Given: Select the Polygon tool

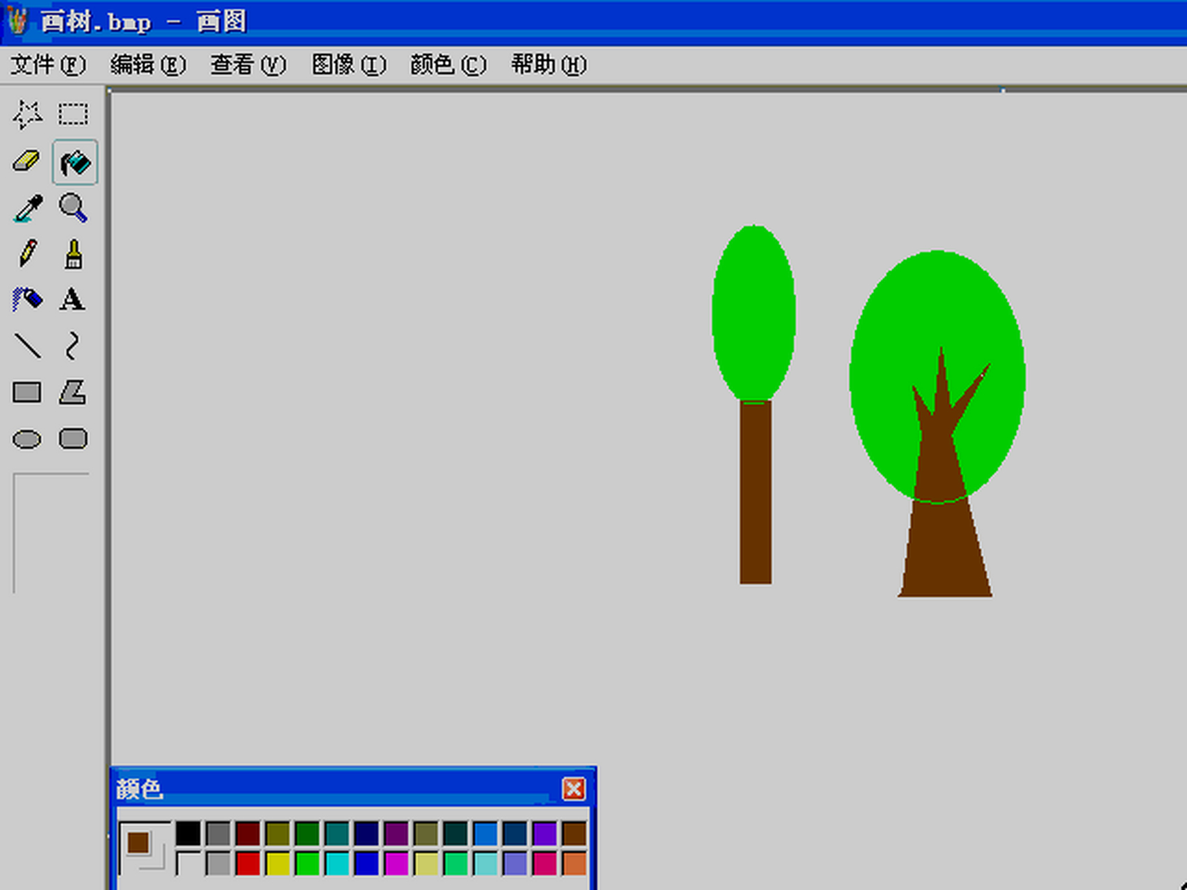Looking at the screenshot, I should [x=73, y=392].
